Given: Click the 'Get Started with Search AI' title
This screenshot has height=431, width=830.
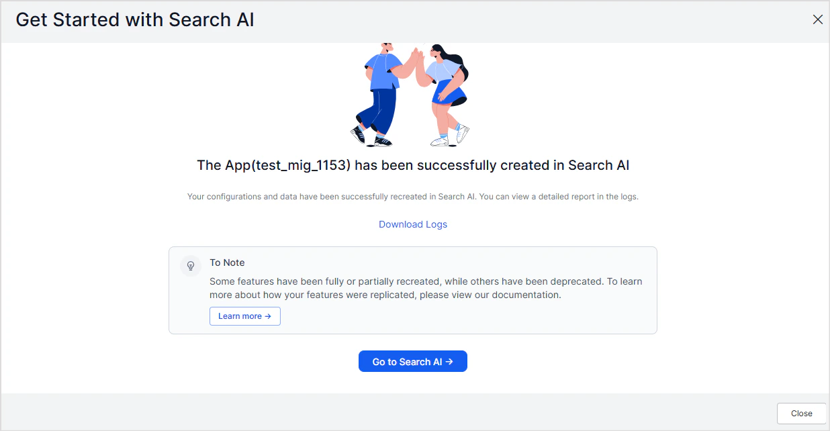Looking at the screenshot, I should [135, 19].
